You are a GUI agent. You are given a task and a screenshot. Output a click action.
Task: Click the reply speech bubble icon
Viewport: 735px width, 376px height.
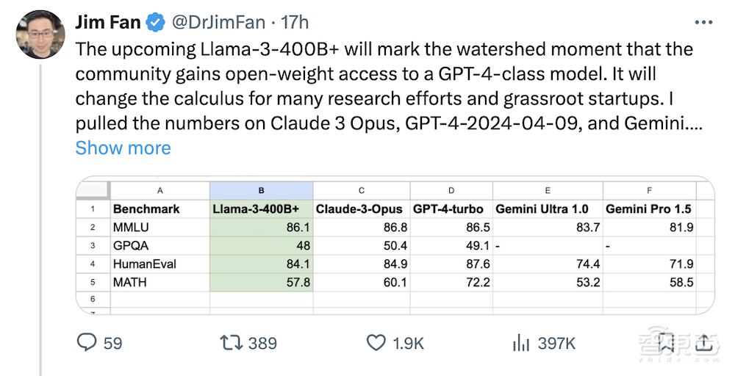click(87, 342)
